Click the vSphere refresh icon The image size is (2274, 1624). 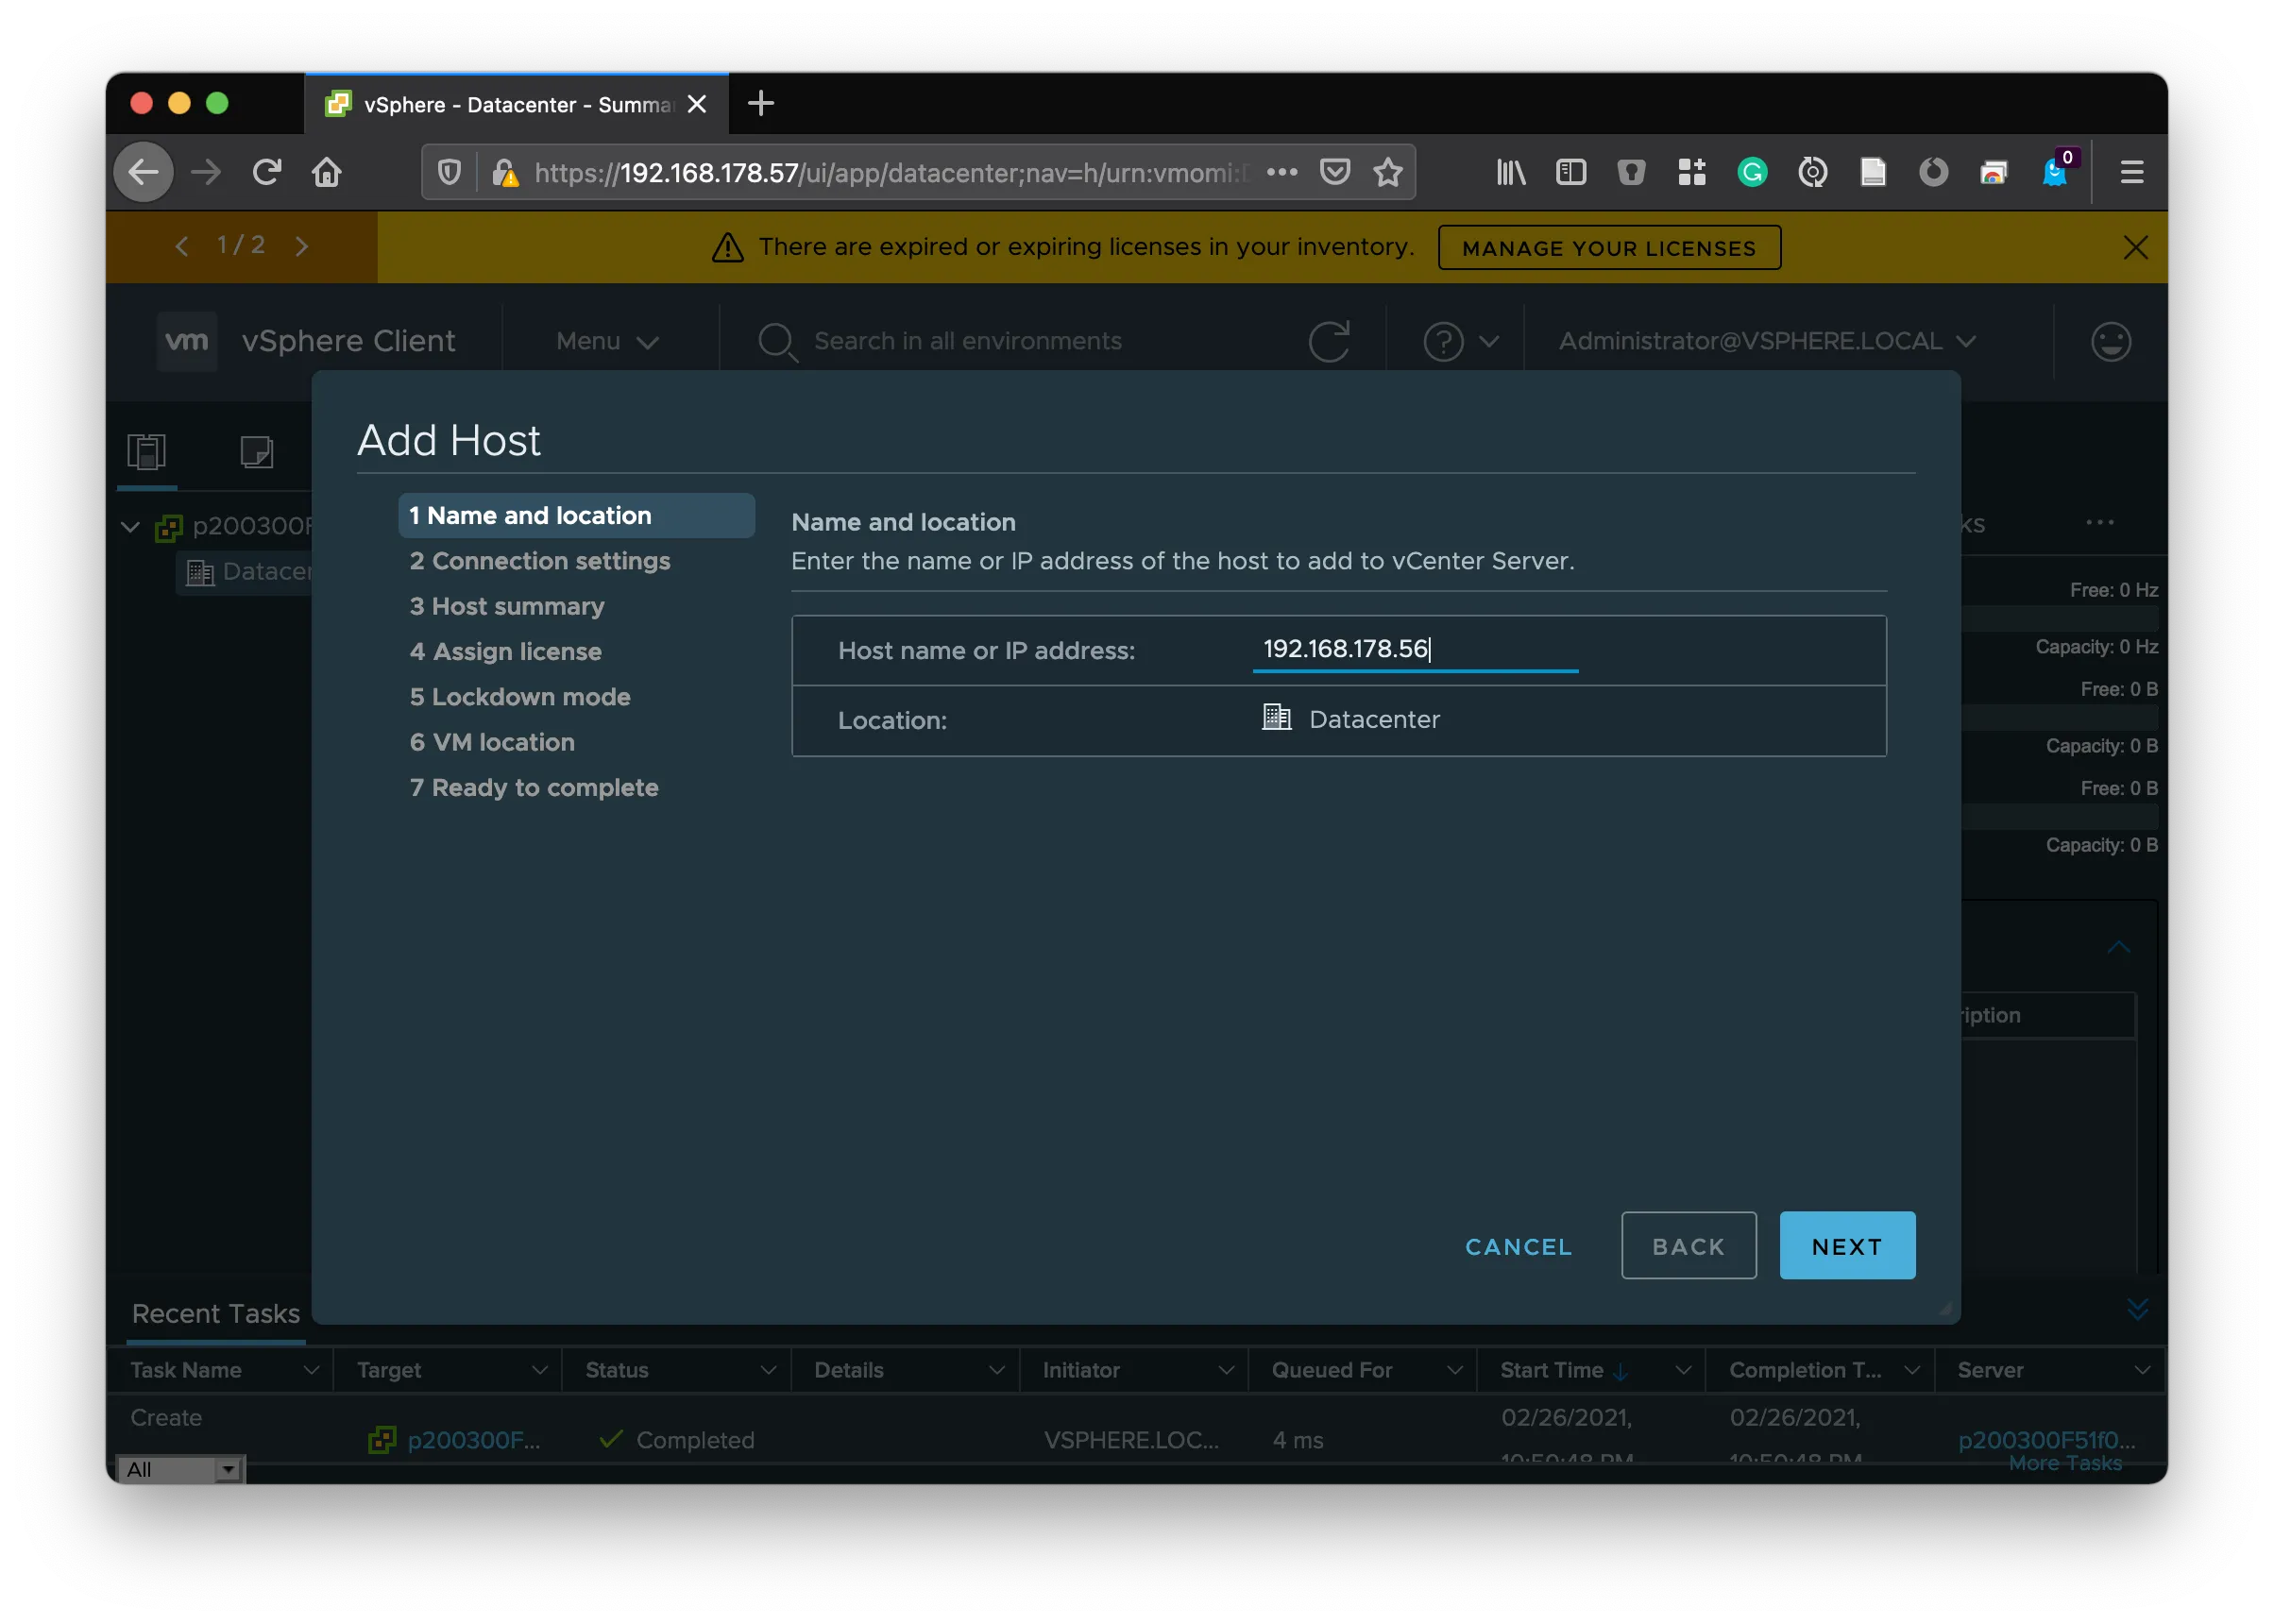(x=1328, y=341)
